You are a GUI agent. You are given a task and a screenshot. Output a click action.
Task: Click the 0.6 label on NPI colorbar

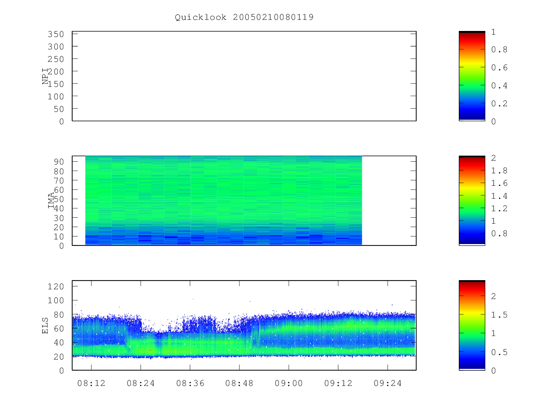tap(499, 67)
